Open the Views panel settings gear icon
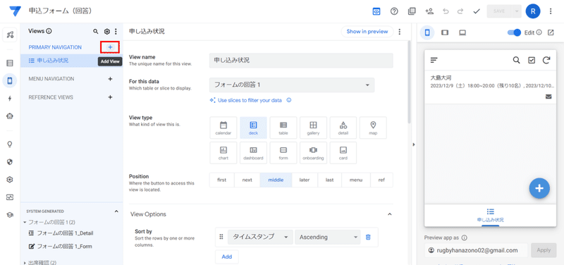This screenshot has width=564, height=265. (107, 32)
